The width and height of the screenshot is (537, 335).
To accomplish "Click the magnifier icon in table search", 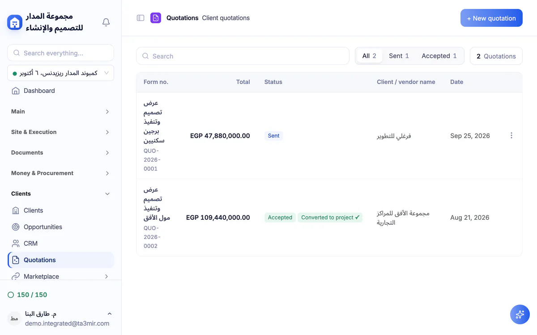I will 145,56.
